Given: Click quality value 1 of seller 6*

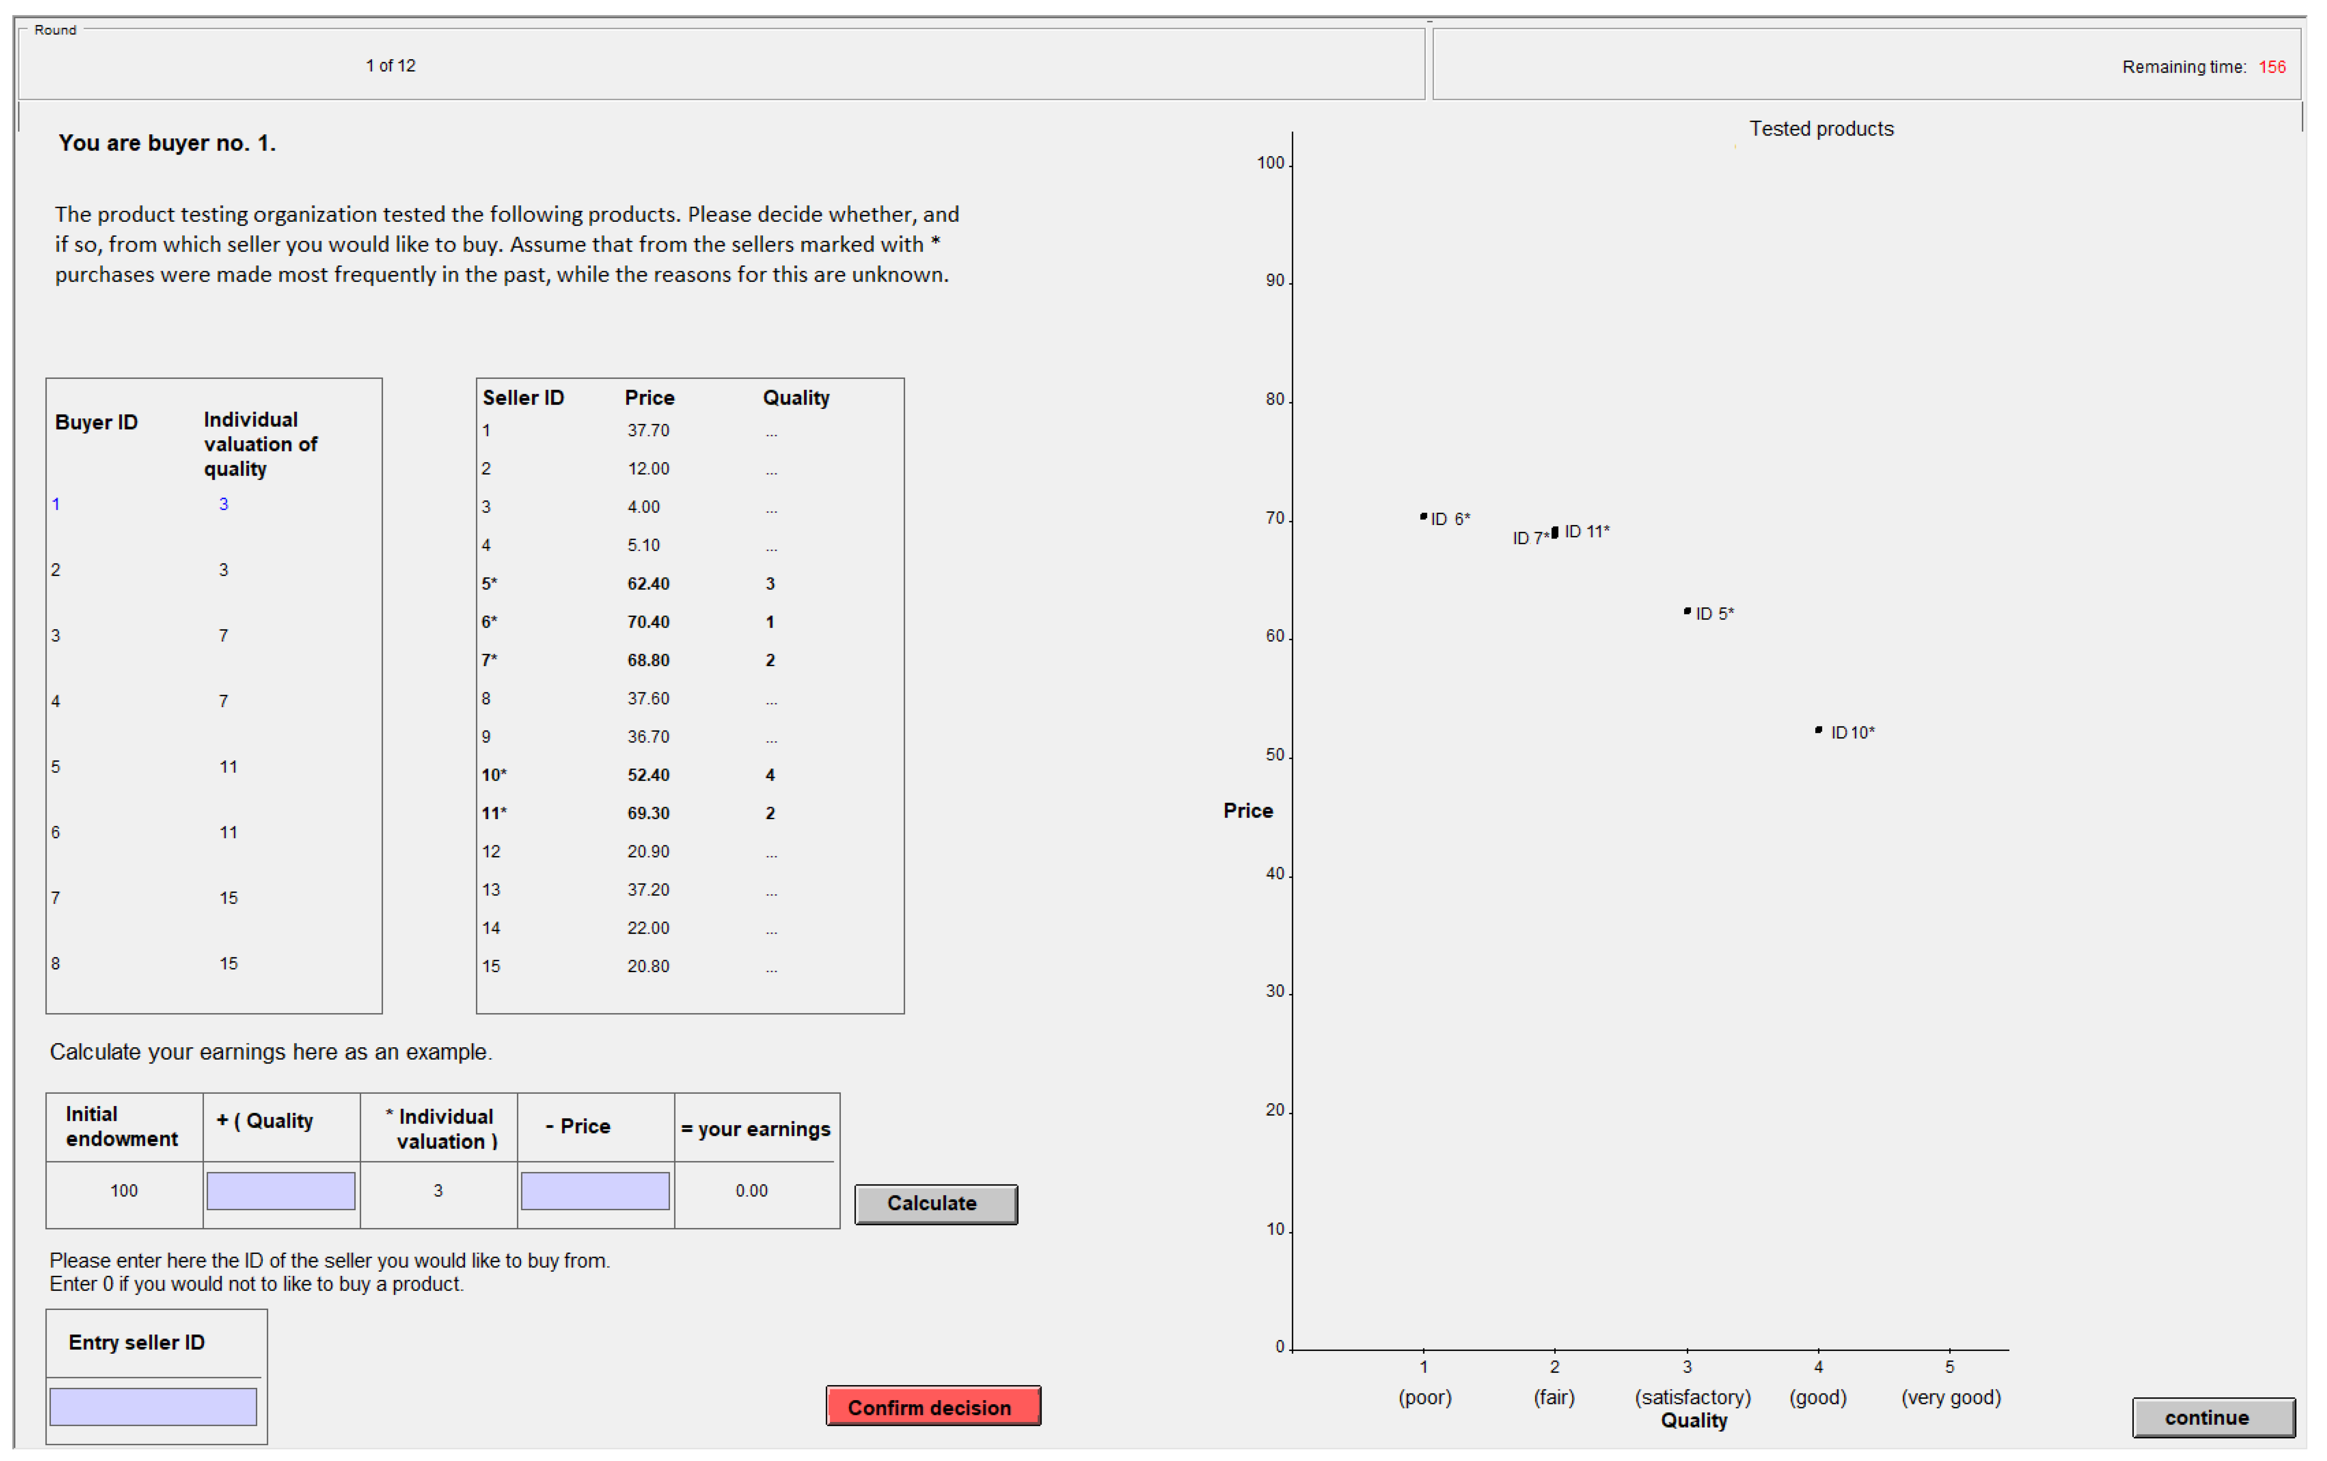Looking at the screenshot, I should [x=770, y=622].
